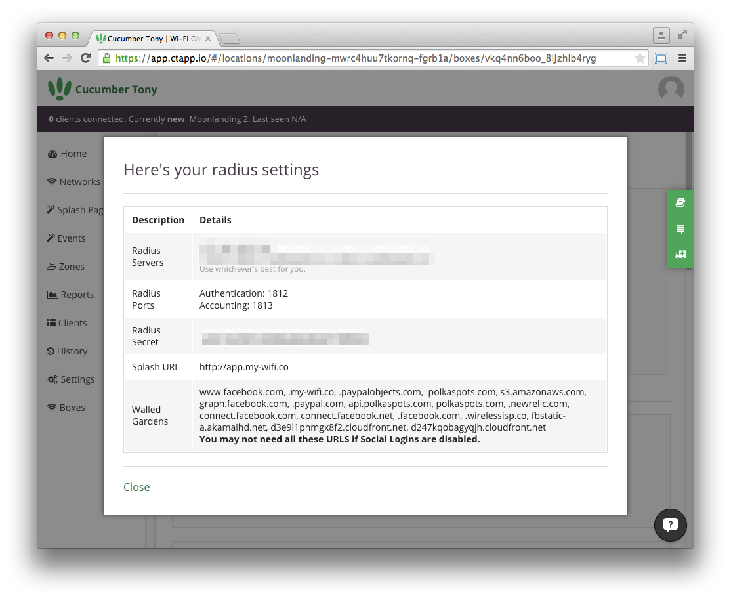731x600 pixels.
Task: Click the green stacked list icon
Action: [680, 228]
